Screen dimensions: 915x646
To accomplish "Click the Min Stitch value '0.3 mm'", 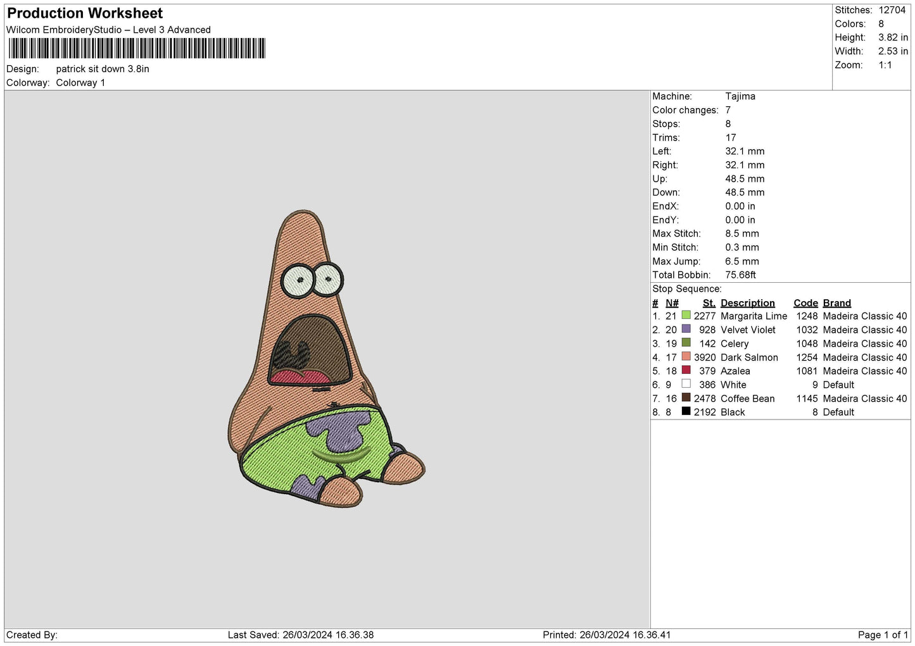I will click(x=742, y=247).
